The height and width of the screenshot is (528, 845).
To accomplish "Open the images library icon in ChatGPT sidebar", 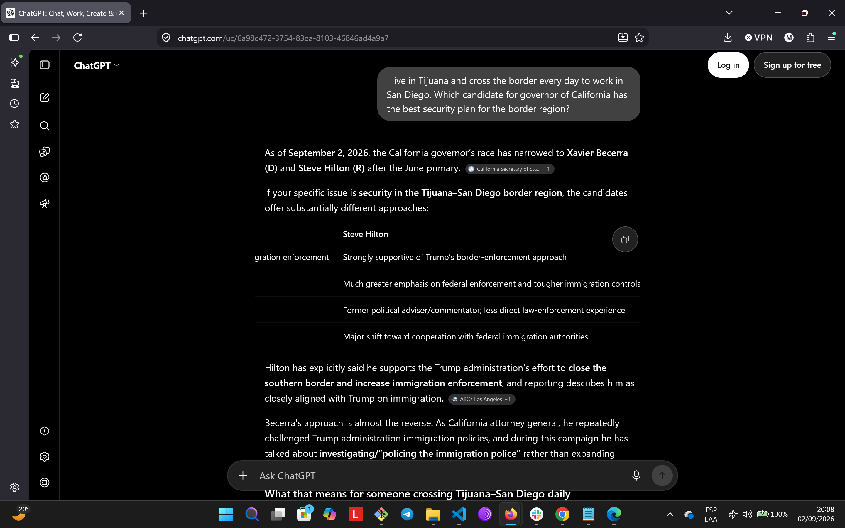I will [45, 152].
